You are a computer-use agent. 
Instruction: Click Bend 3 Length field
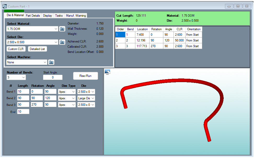coord(23,105)
